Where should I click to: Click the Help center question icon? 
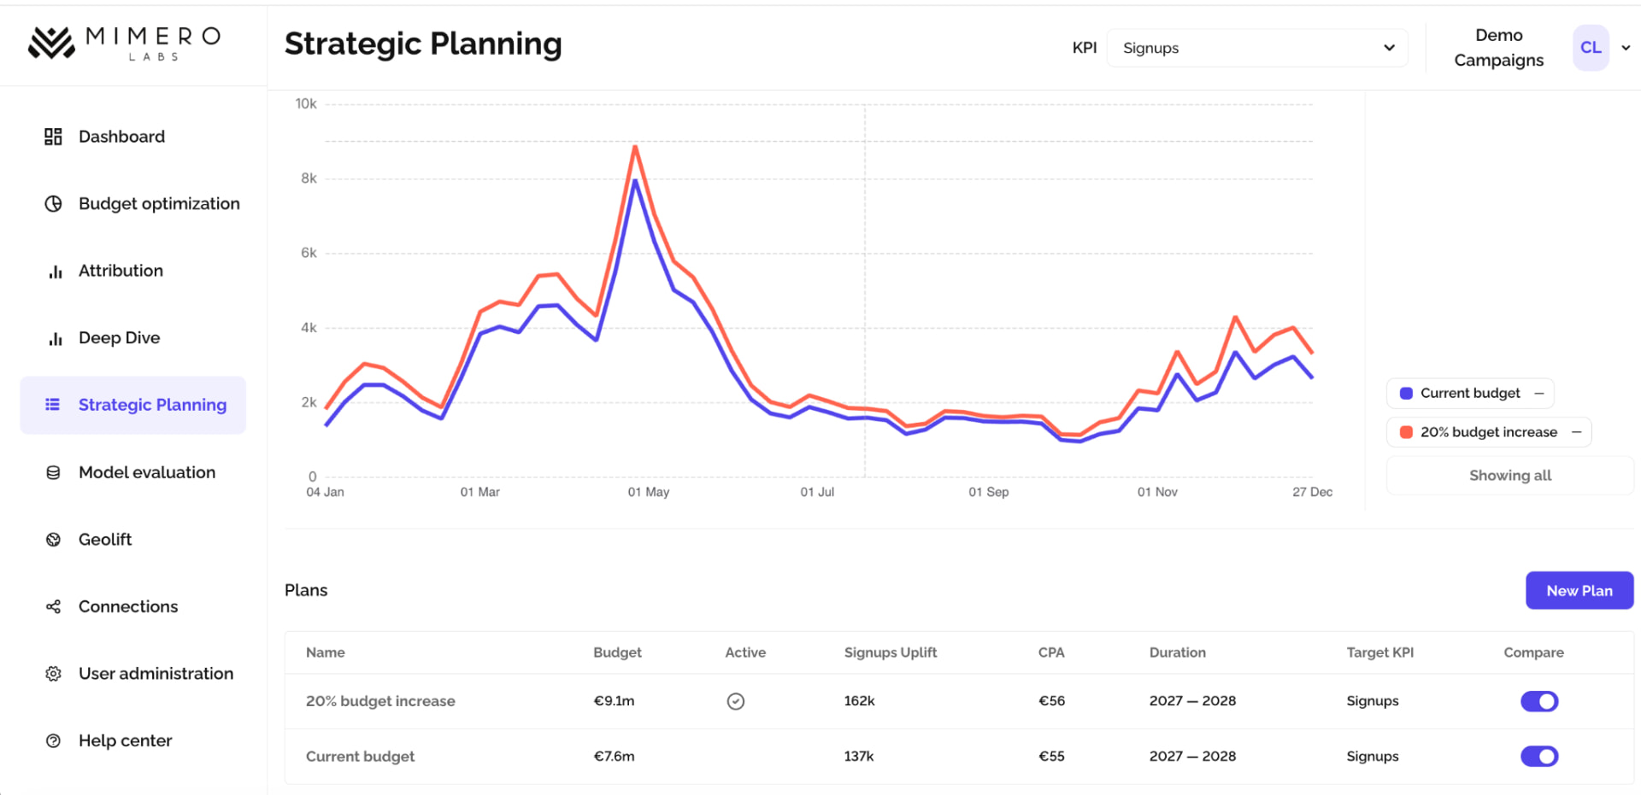click(53, 741)
